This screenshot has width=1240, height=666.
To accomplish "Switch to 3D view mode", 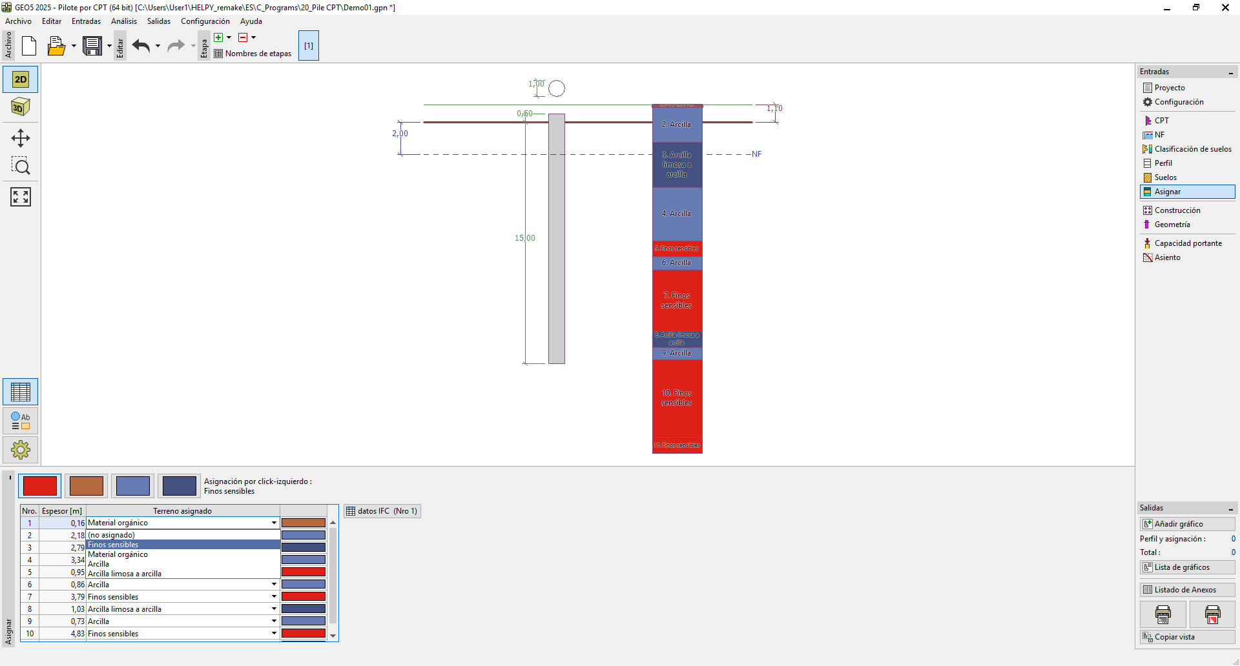I will tap(21, 107).
